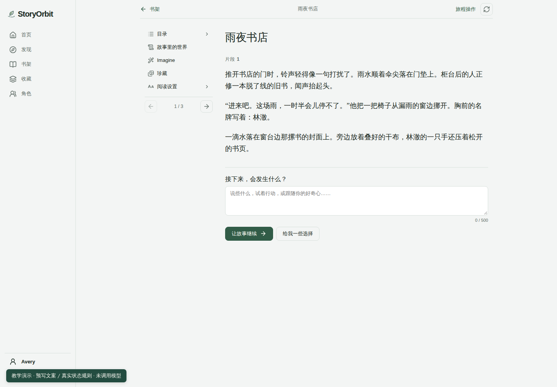Screen dimensions: 557x387
Task: Click the 雨夜书店 story heading
Action: tap(246, 38)
